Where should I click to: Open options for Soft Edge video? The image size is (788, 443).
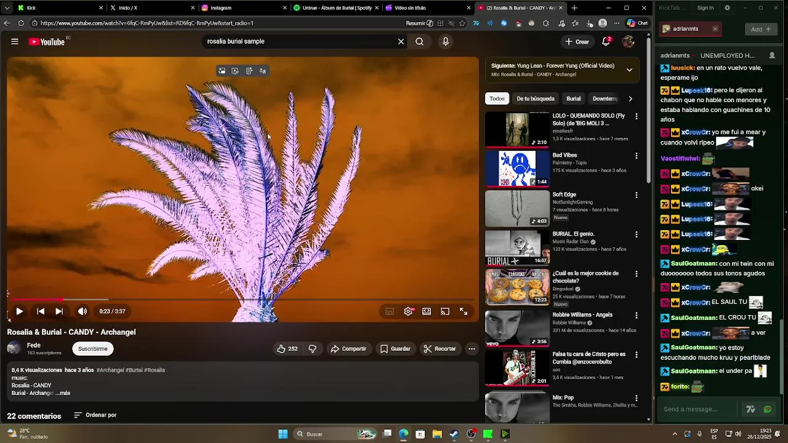click(637, 195)
